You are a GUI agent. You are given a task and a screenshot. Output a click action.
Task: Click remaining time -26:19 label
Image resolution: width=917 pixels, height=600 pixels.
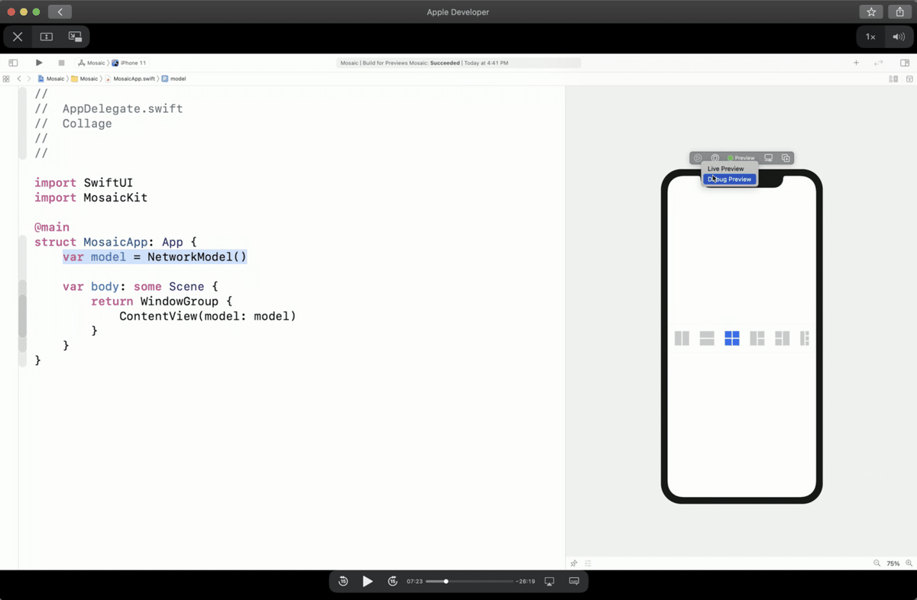[526, 582]
